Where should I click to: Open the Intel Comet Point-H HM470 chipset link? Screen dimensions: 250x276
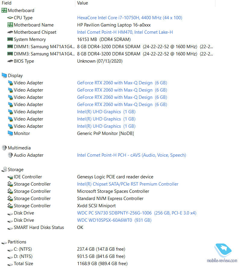coord(125,32)
